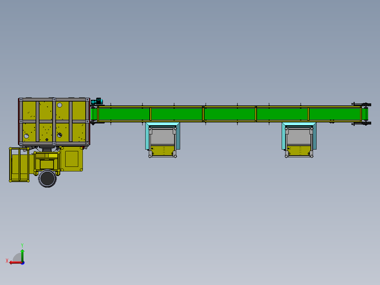Select the green conveyor belt surface
Screen dimensions: 380x285
tap(229, 114)
